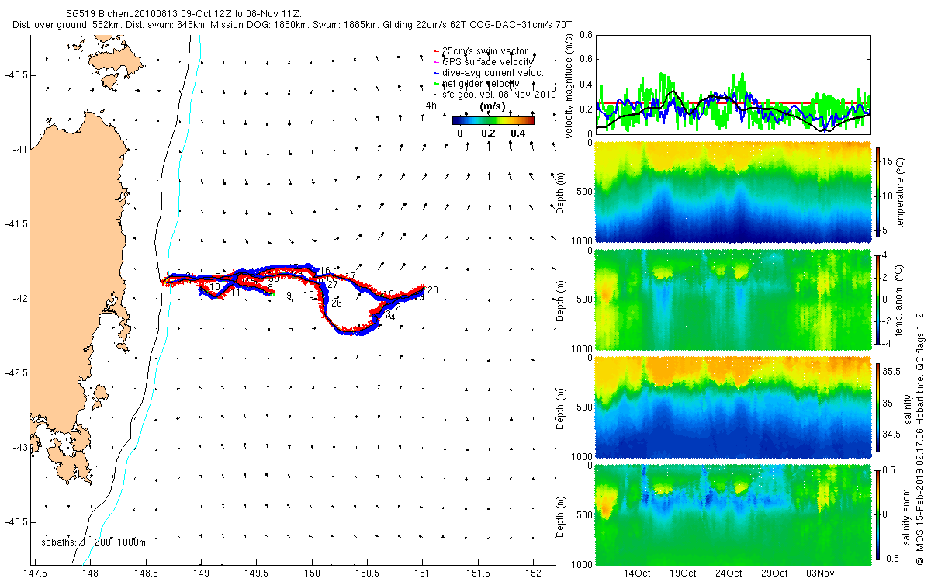The image size is (931, 582).
Task: Click the 'velocity magnitude (m/s)' axis label
Action: click(x=569, y=85)
